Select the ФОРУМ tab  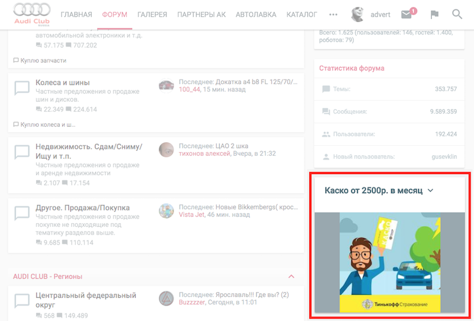pos(114,14)
